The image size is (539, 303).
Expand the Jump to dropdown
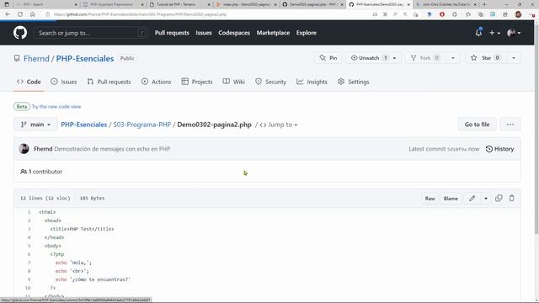coord(279,125)
